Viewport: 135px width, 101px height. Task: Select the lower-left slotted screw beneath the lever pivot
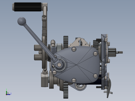pyautogui.click(x=55, y=72)
